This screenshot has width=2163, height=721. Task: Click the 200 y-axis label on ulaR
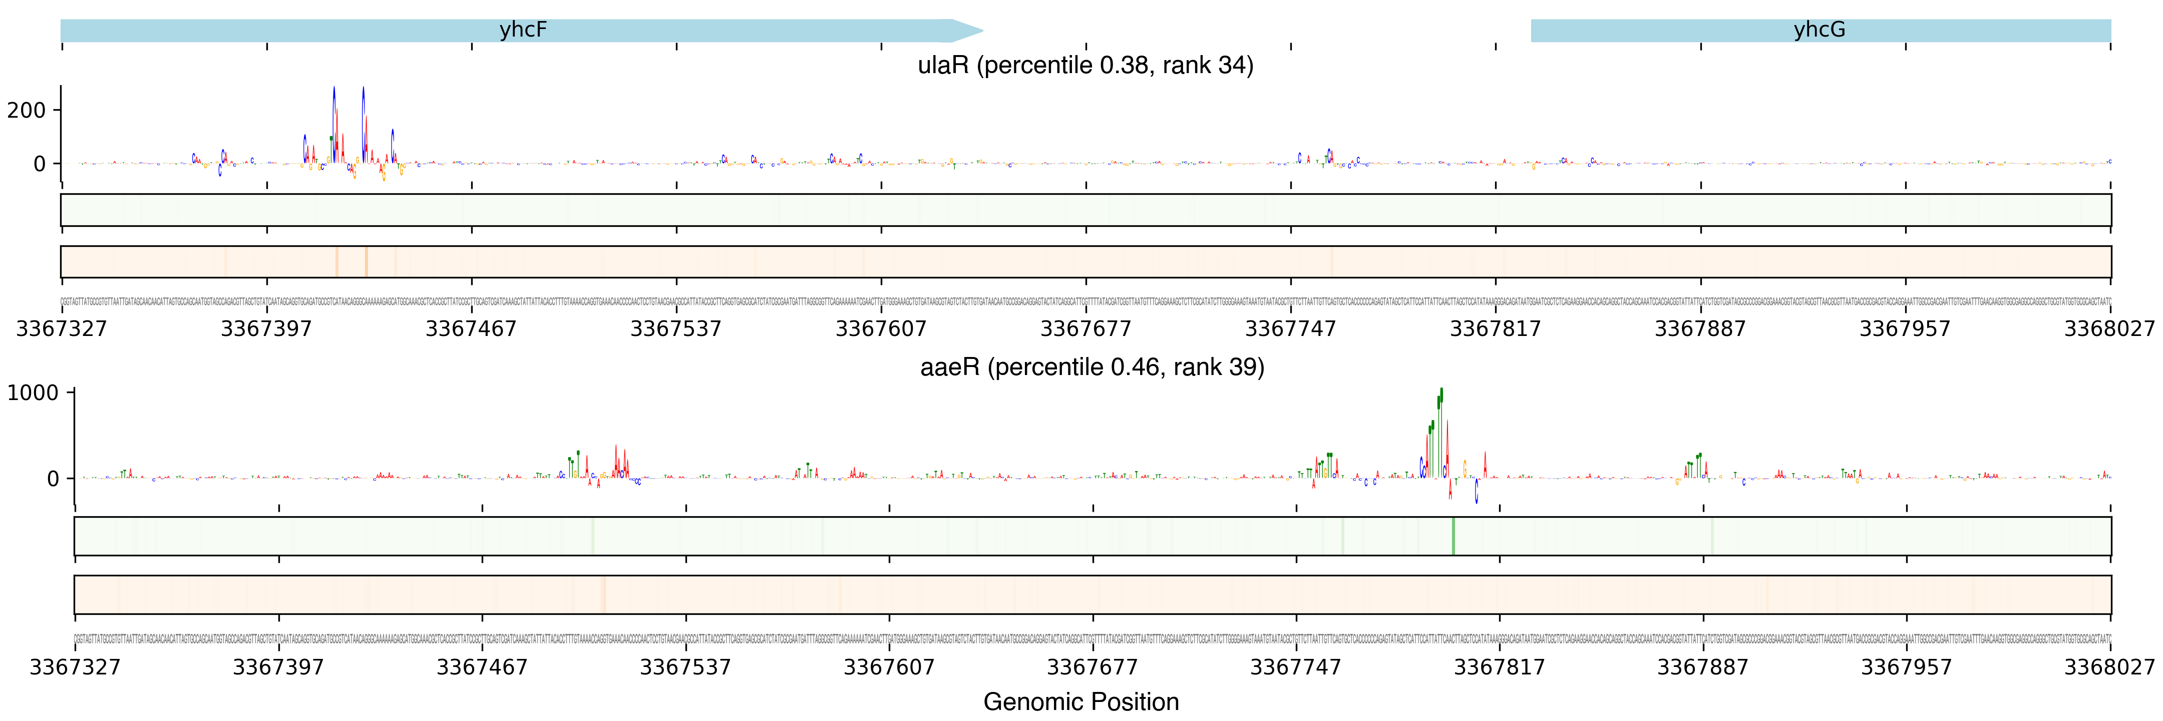[26, 110]
